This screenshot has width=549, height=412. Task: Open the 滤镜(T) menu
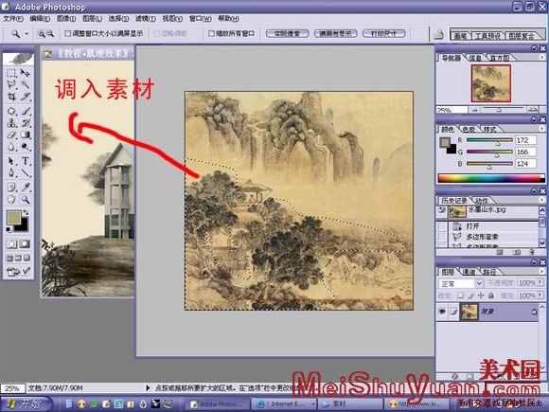point(146,18)
